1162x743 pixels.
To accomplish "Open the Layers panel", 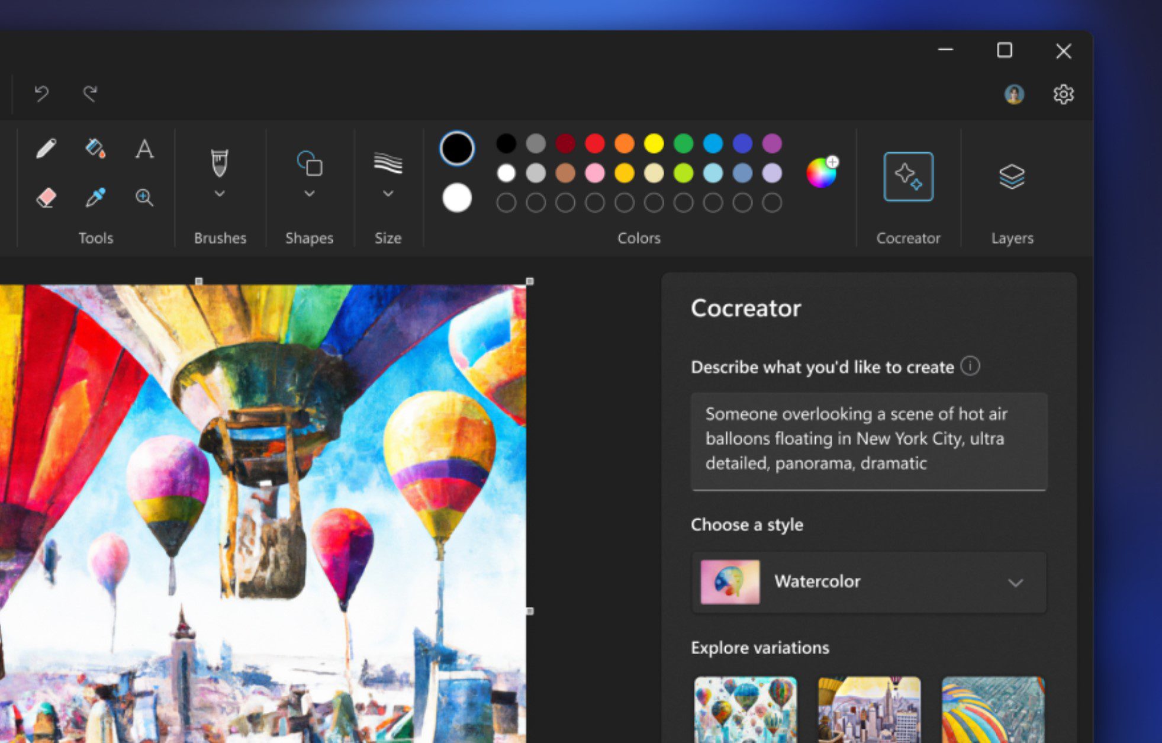I will (1012, 176).
